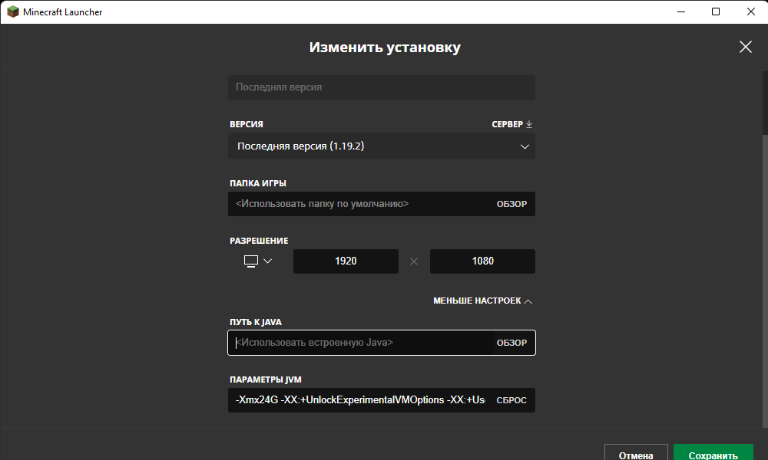Cancel changes with Отмена button
768x460 pixels.
(x=636, y=452)
